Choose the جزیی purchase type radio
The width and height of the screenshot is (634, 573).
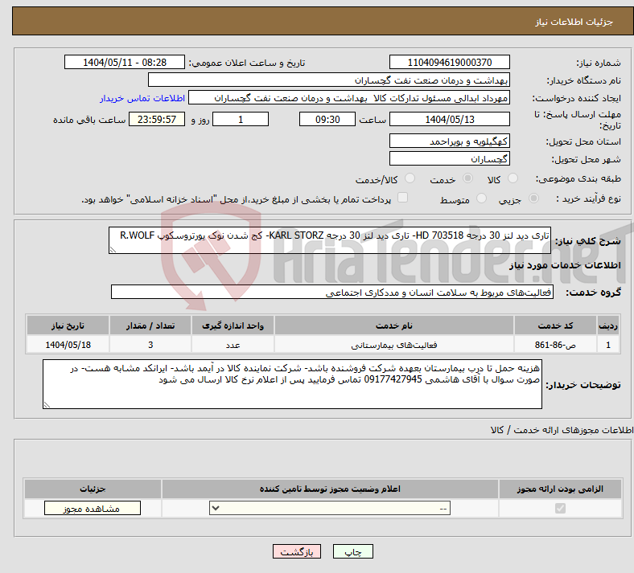[x=533, y=199]
